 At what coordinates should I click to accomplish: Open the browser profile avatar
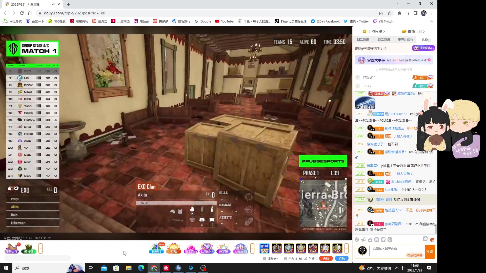click(x=424, y=13)
